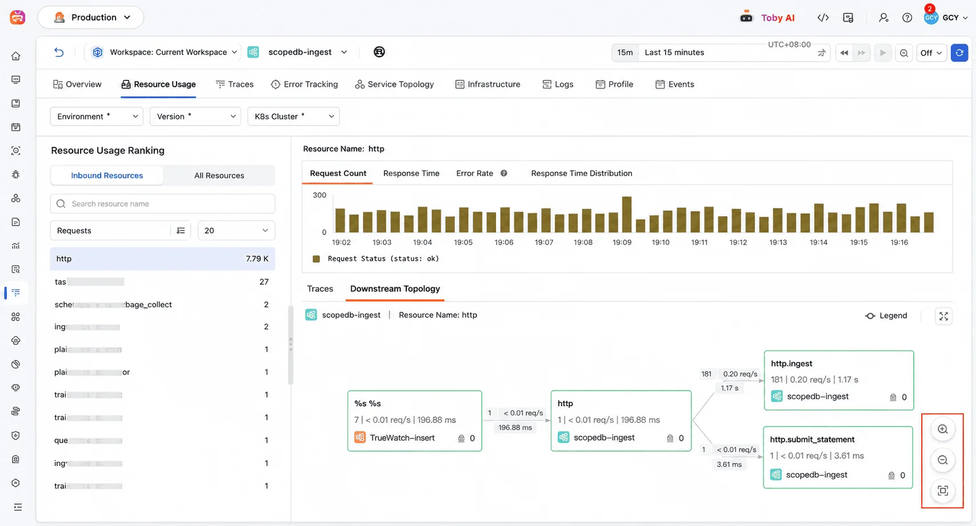Expand the topology to fullscreen
The image size is (976, 526).
pos(943,316)
